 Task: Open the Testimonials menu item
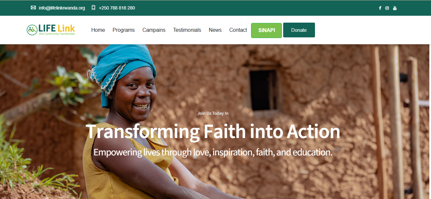coord(187,30)
